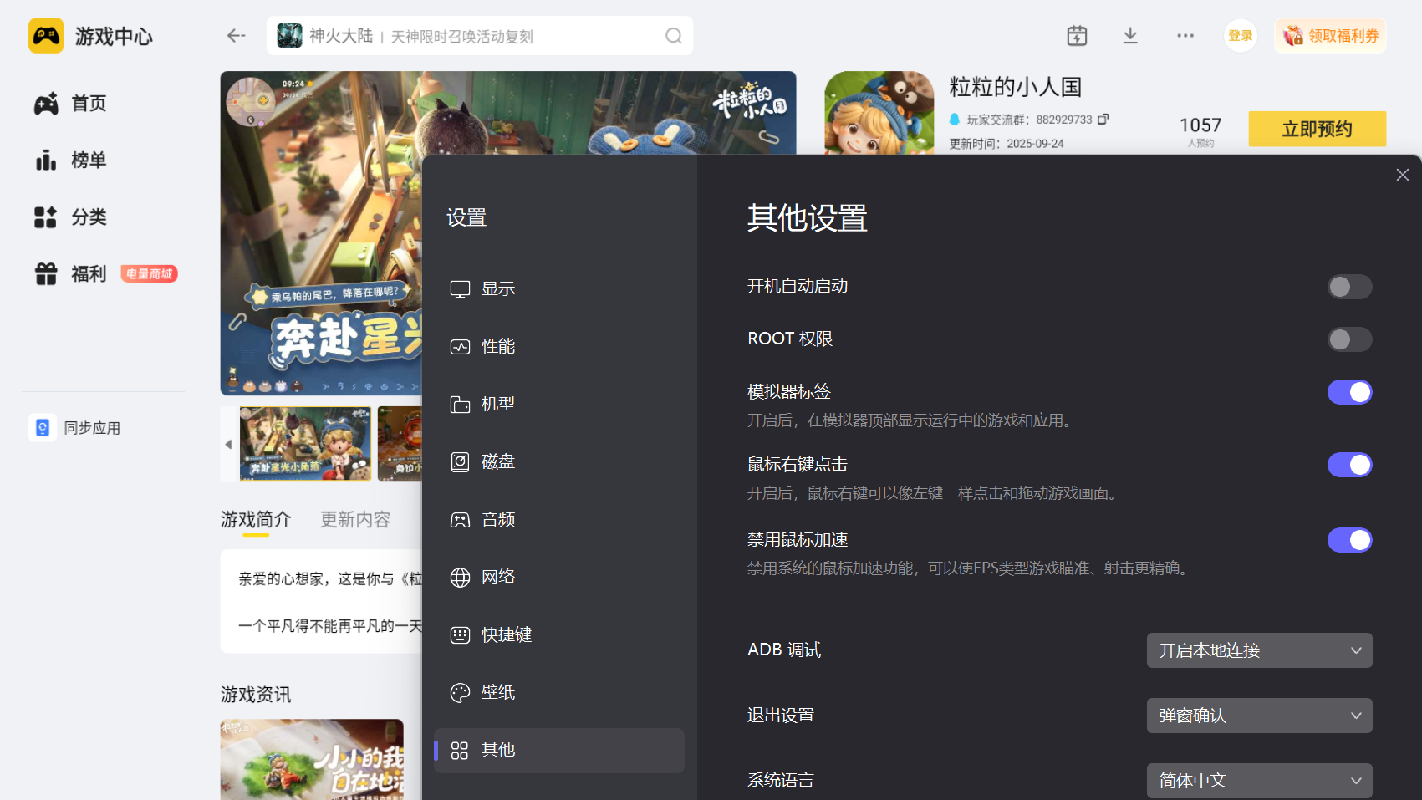
Task: Toggle 开机自动启动 switch
Action: coord(1349,287)
